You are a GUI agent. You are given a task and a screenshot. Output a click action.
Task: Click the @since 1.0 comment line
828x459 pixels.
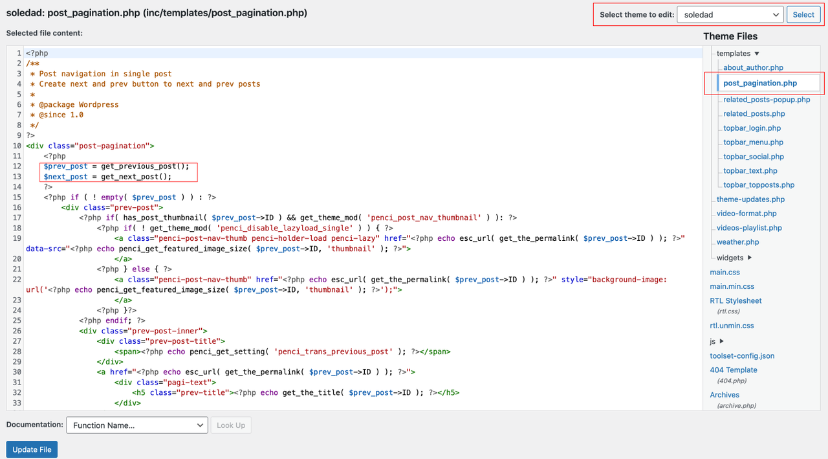(56, 115)
